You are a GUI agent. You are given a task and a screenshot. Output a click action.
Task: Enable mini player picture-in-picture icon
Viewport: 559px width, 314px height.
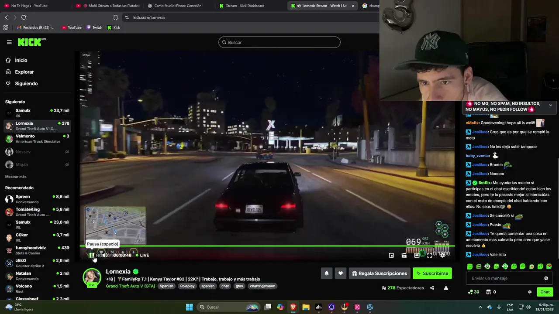pyautogui.click(x=391, y=255)
